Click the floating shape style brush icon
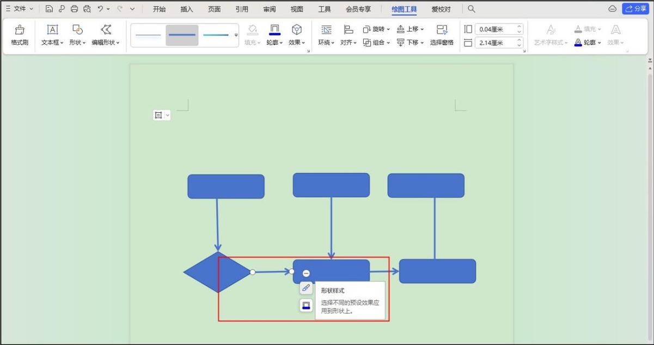 coord(306,288)
